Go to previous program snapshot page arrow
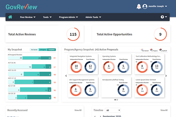 pos(66,76)
